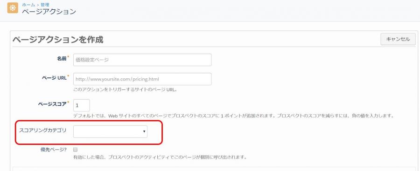Click the arrow on scoring category combo box
The height and width of the screenshot is (171, 420).
click(x=144, y=131)
